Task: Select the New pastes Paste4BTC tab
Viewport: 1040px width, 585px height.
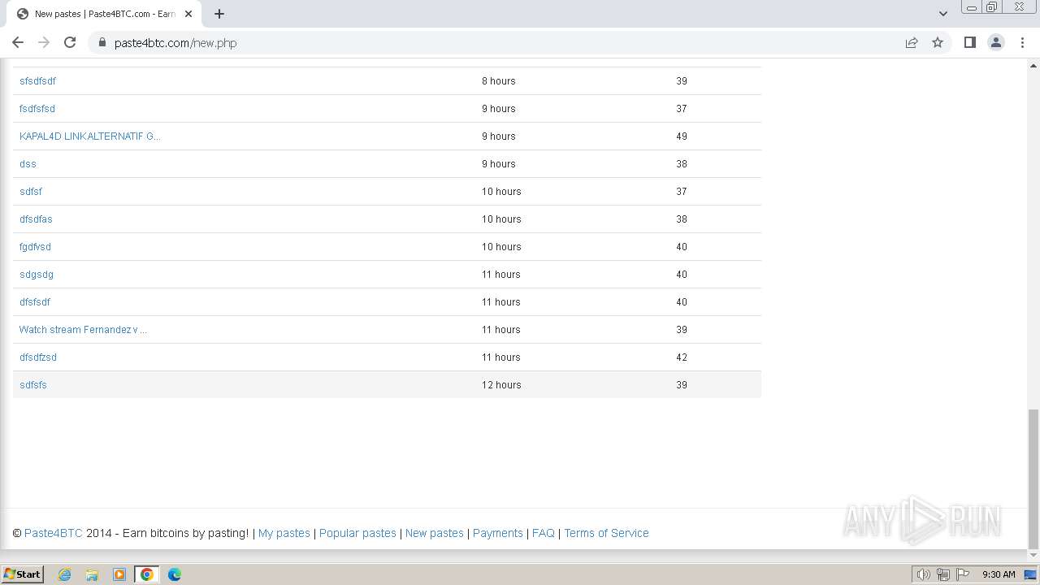Action: pos(104,14)
